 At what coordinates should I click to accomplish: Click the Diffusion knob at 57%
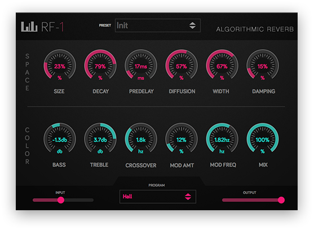point(182,65)
